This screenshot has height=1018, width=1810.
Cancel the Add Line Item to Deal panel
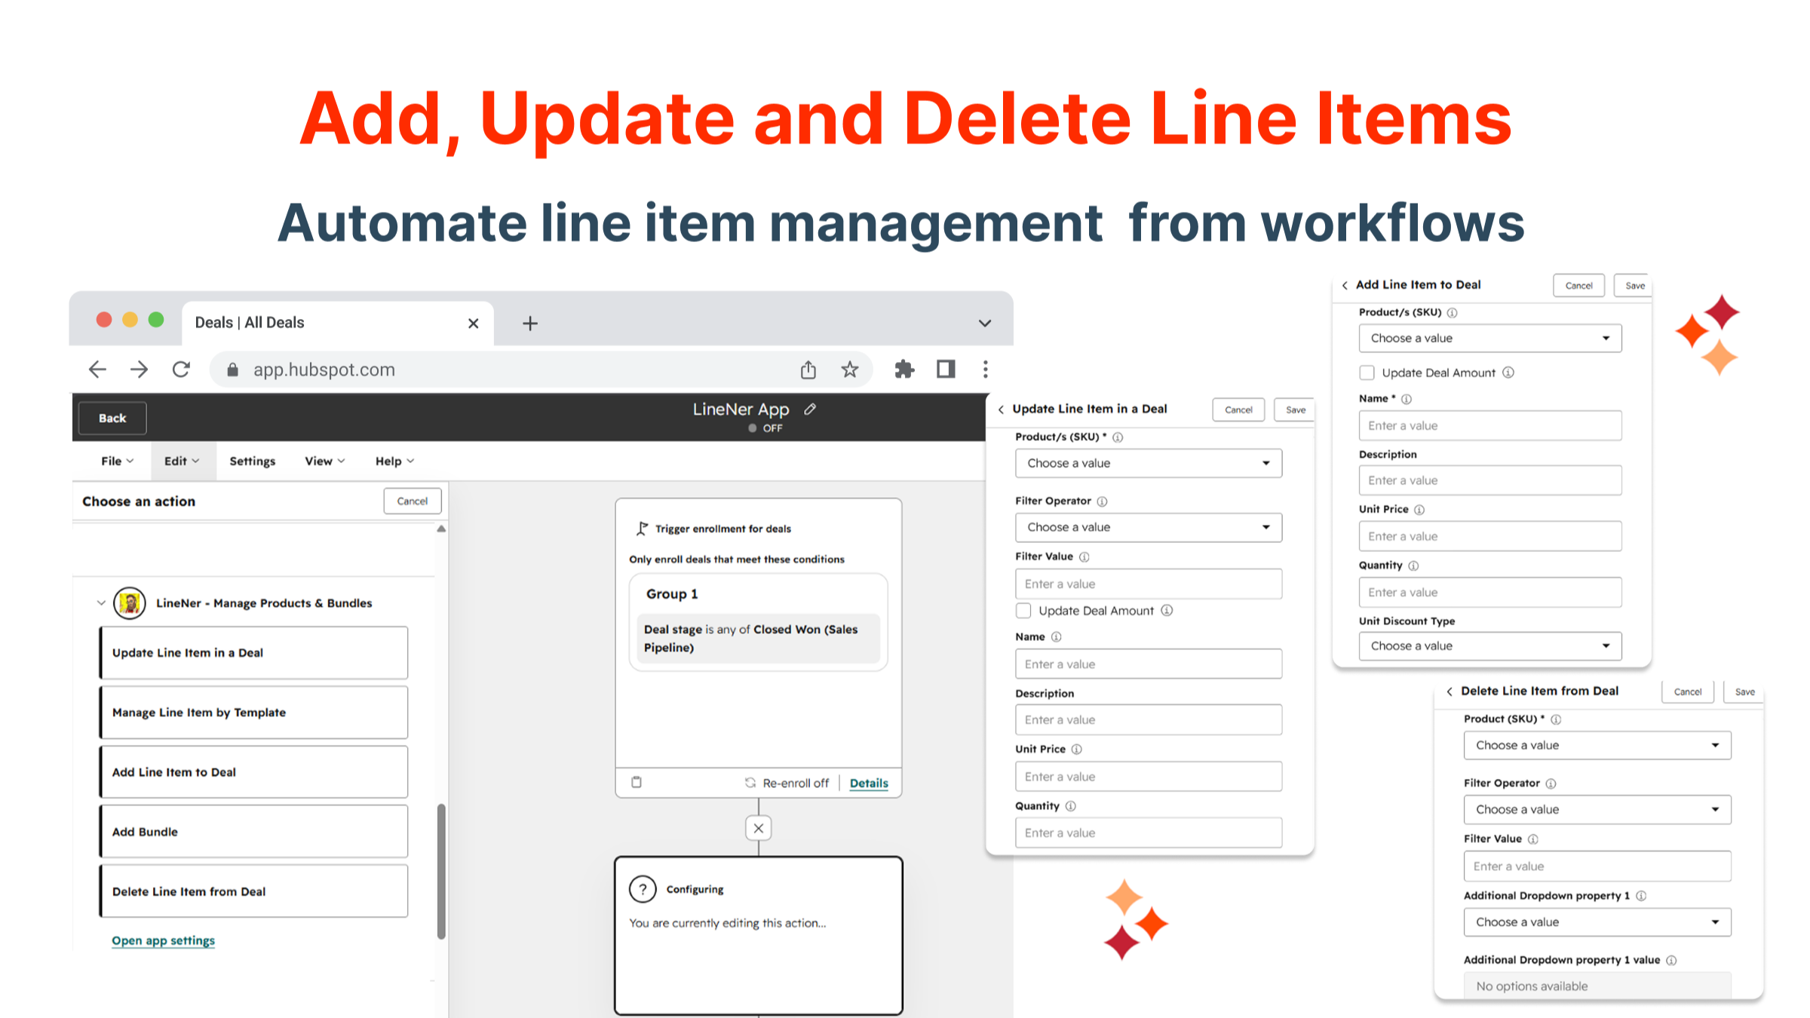click(x=1578, y=285)
